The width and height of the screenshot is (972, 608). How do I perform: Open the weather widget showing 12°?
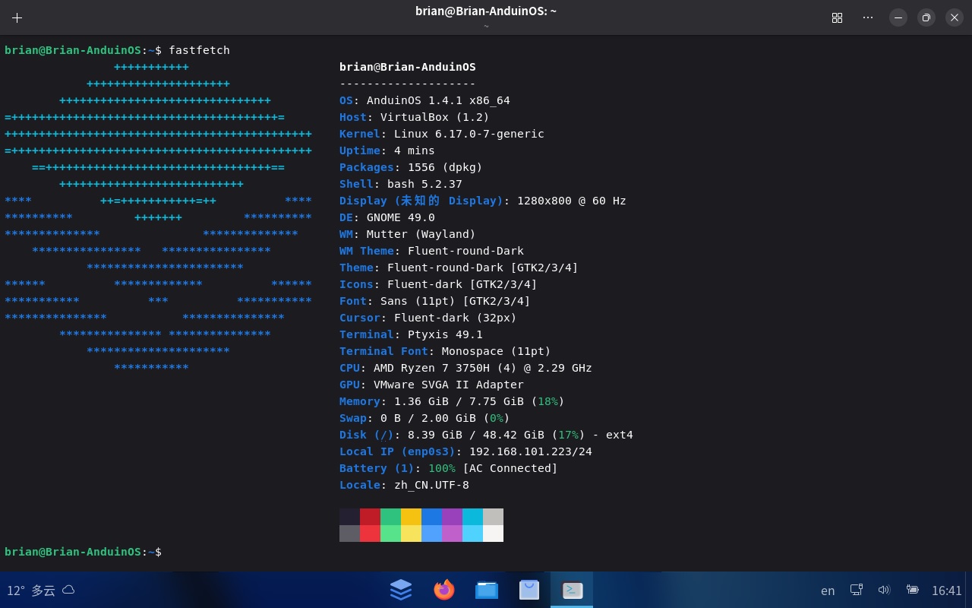(x=40, y=591)
